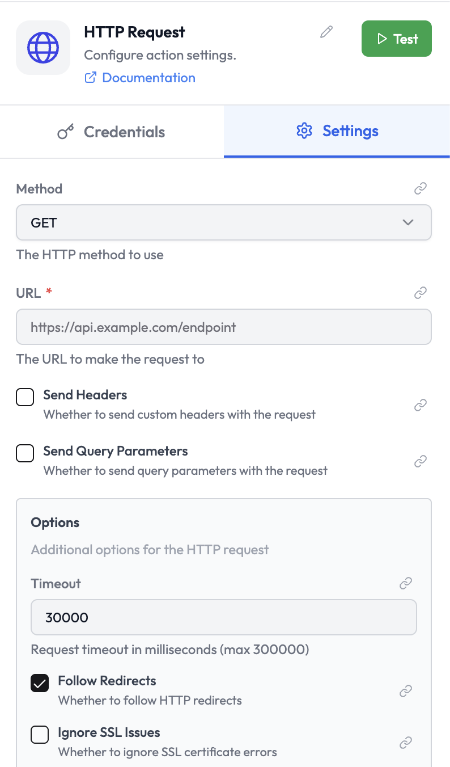Image resolution: width=450 pixels, height=767 pixels.
Task: Enable Ignore SSL Issues
Action: [x=40, y=734]
